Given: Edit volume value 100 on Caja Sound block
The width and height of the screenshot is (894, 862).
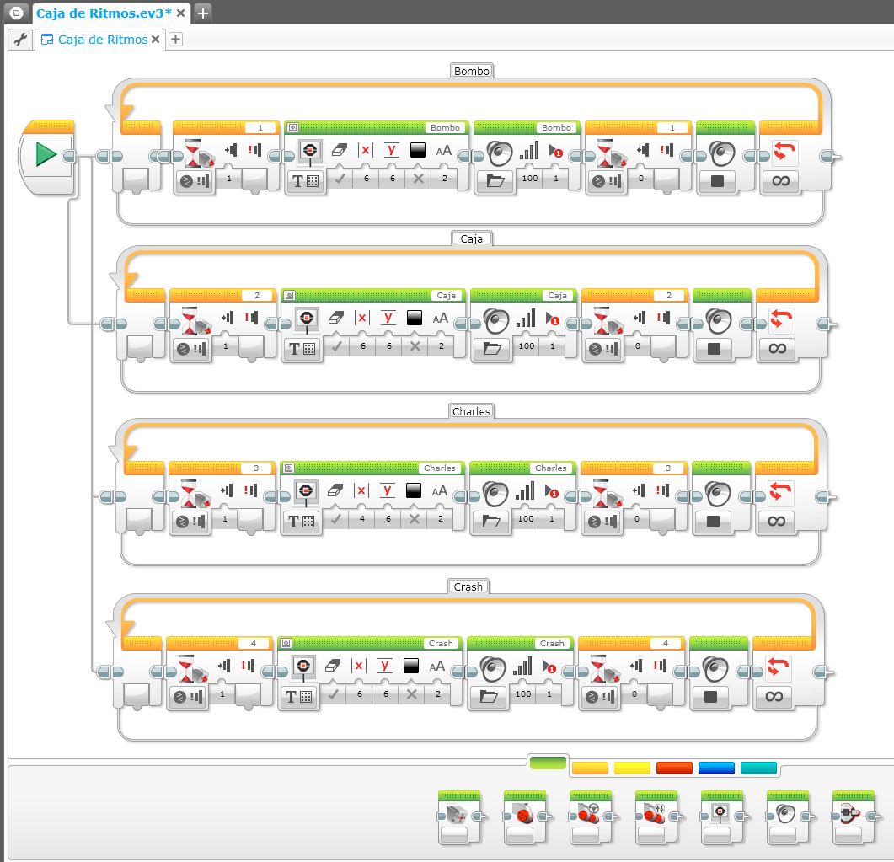Looking at the screenshot, I should 527,346.
